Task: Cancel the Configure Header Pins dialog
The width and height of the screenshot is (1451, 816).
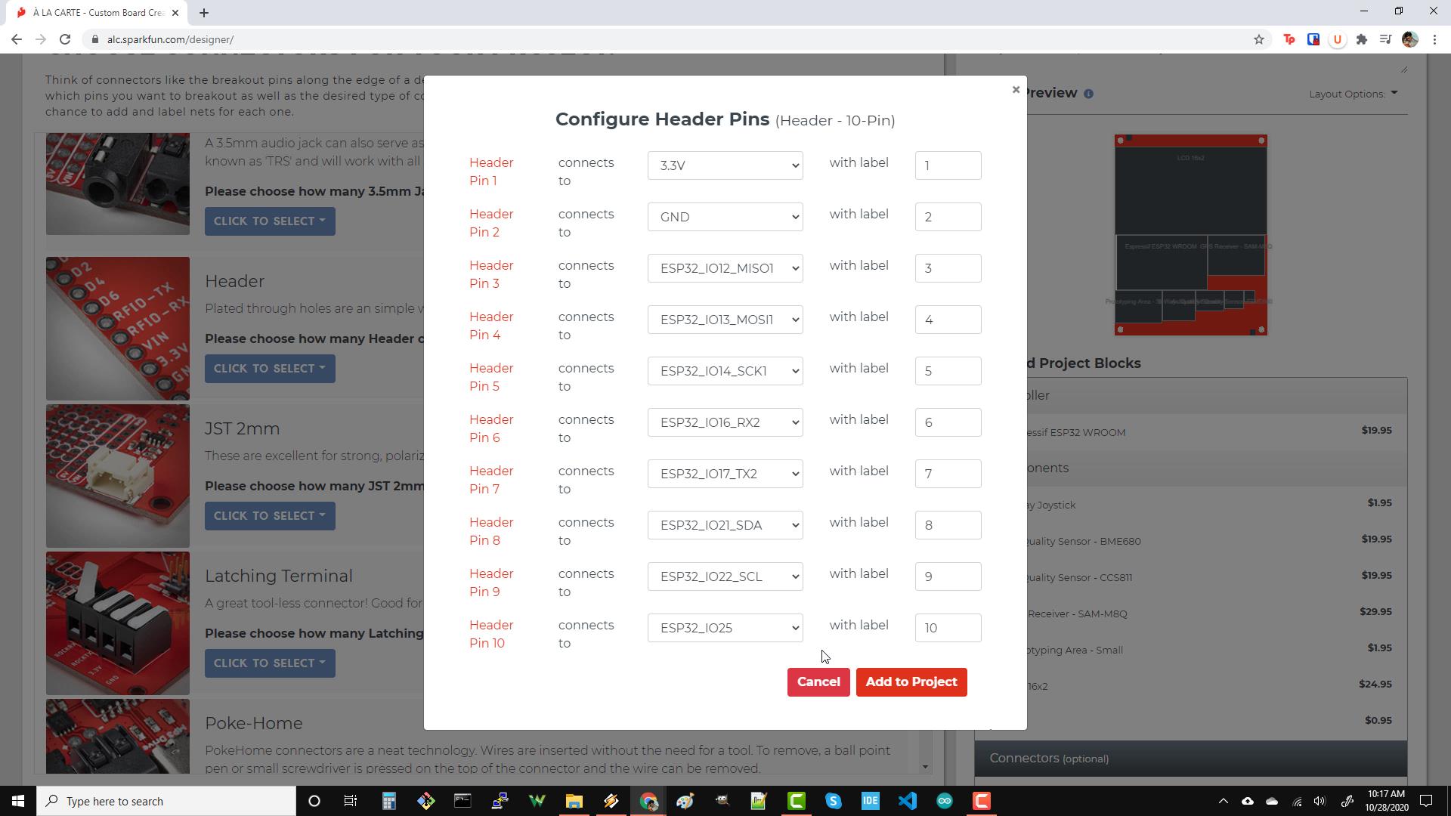Action: click(818, 682)
